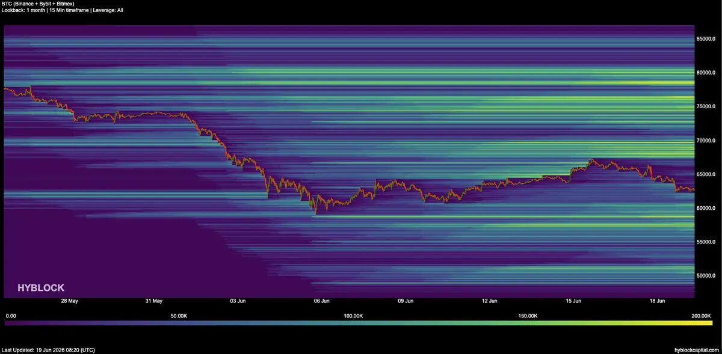Click the '12 Jun' date axis label
722x354 pixels.
[489, 301]
